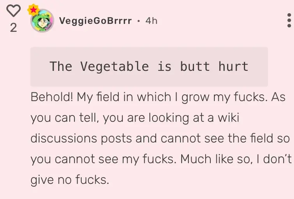Open the VeggieGoBrrrr username link

[x=95, y=21]
